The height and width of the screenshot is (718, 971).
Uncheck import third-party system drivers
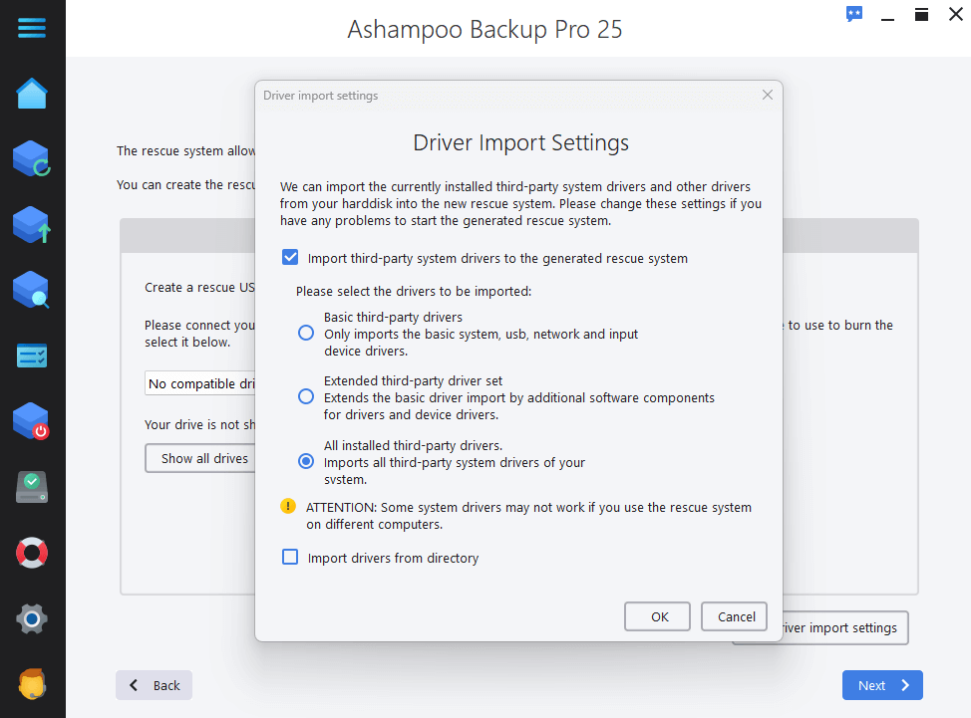[x=289, y=256]
